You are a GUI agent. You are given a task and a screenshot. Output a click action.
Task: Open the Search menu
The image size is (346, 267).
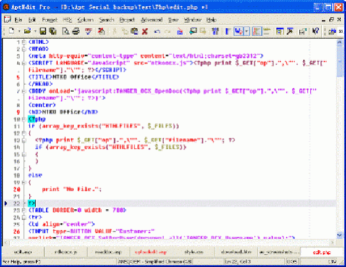(106, 19)
